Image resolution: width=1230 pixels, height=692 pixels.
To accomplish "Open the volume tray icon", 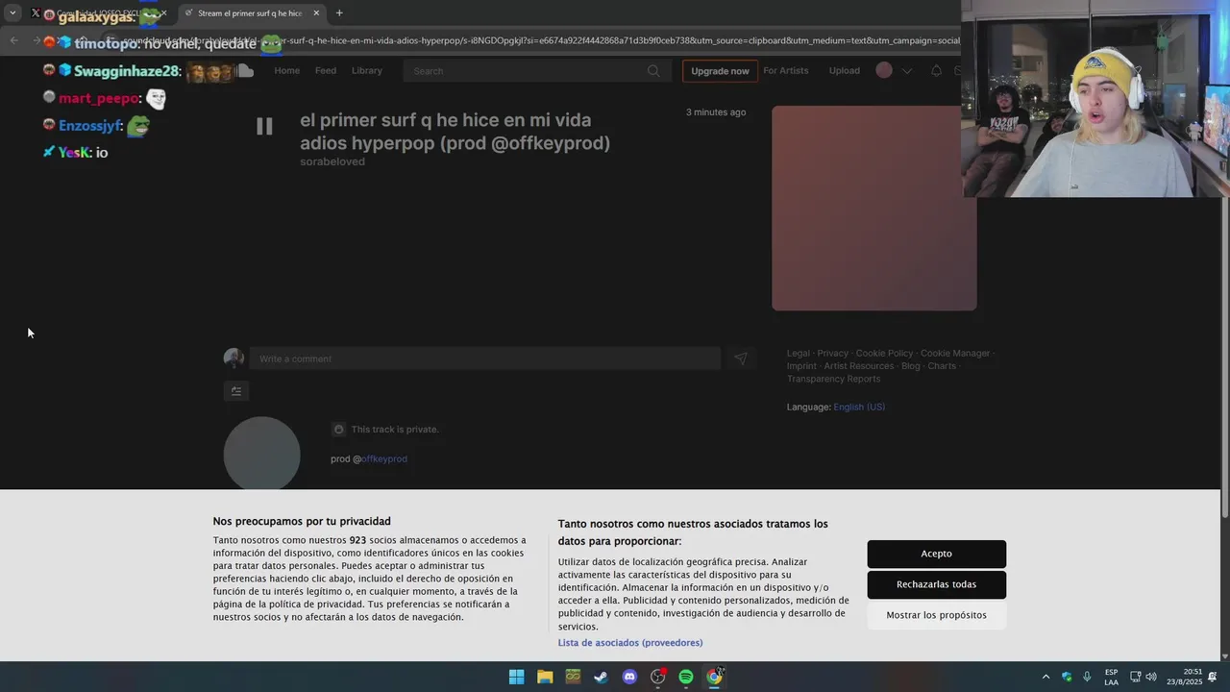I will point(1151,677).
